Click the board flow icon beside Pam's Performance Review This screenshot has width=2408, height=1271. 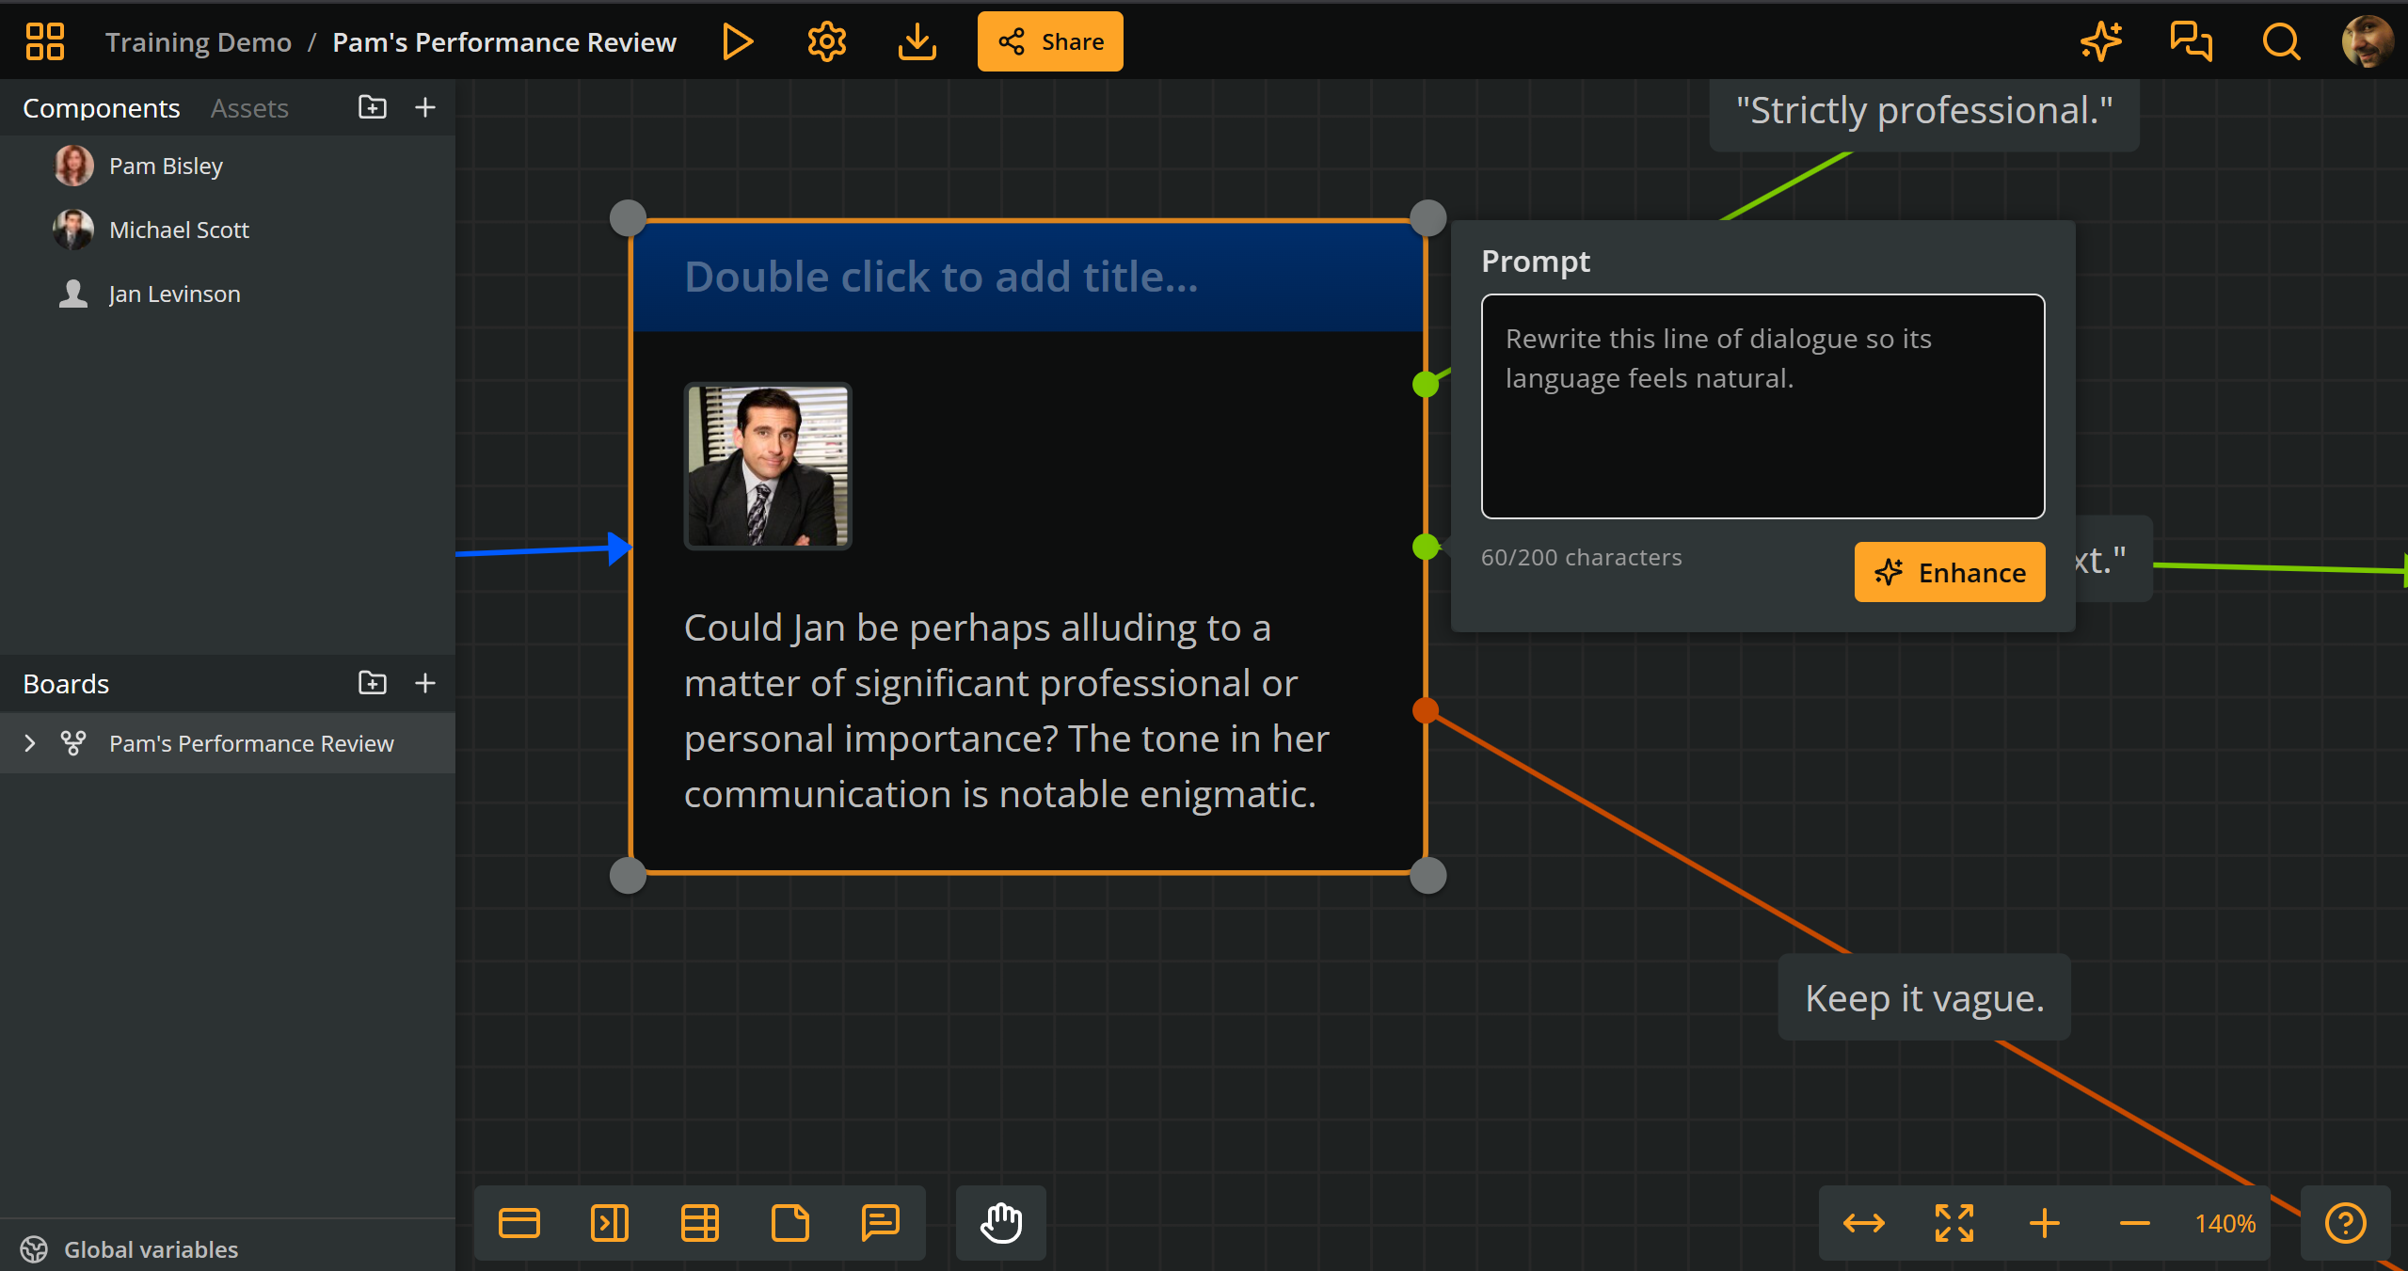pos(73,743)
